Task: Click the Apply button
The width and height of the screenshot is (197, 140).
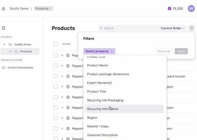Action: coord(181,51)
